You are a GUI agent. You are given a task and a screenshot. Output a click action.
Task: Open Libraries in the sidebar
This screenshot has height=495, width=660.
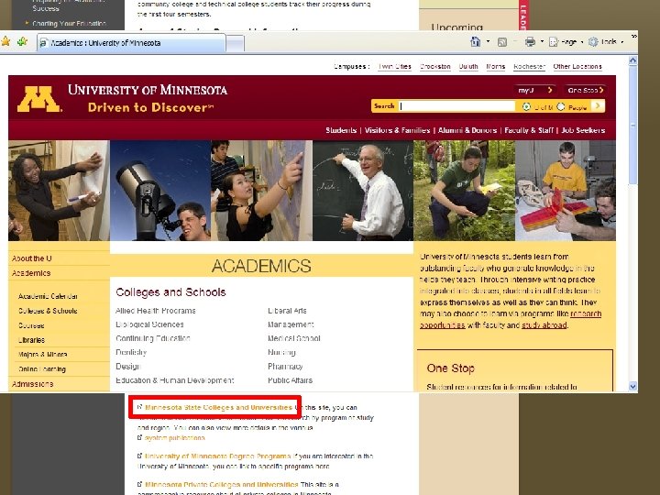31,340
